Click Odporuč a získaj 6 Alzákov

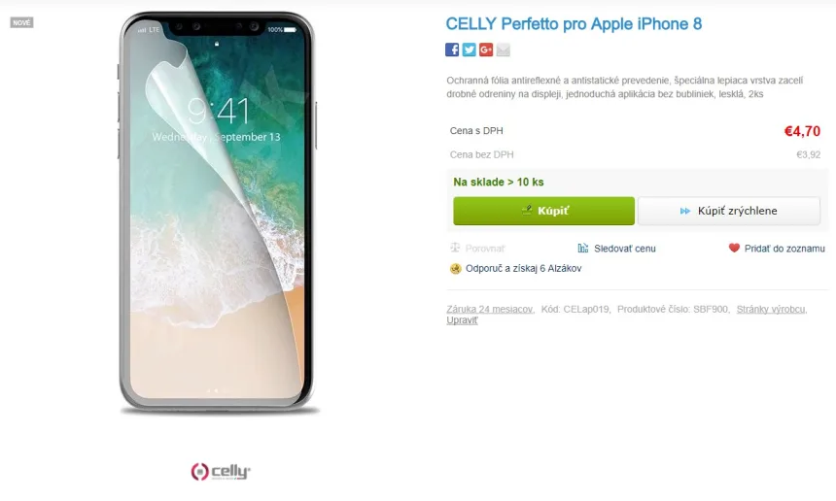coord(523,268)
